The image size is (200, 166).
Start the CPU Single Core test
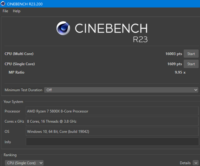pyautogui.click(x=191, y=64)
